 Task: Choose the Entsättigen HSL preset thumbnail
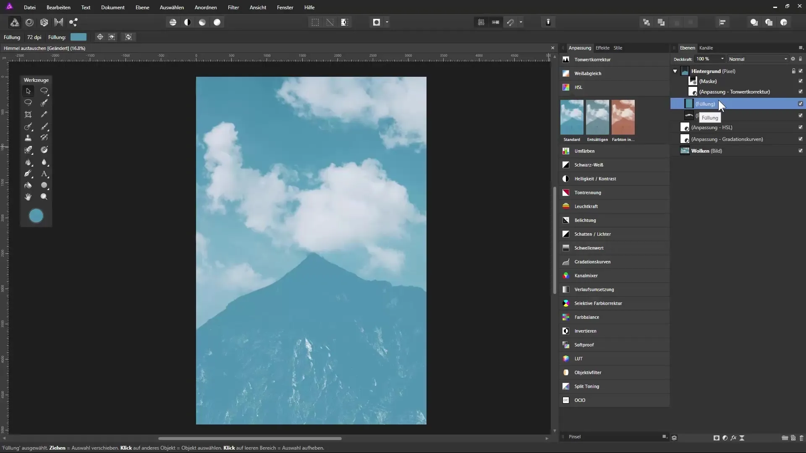[x=597, y=117]
